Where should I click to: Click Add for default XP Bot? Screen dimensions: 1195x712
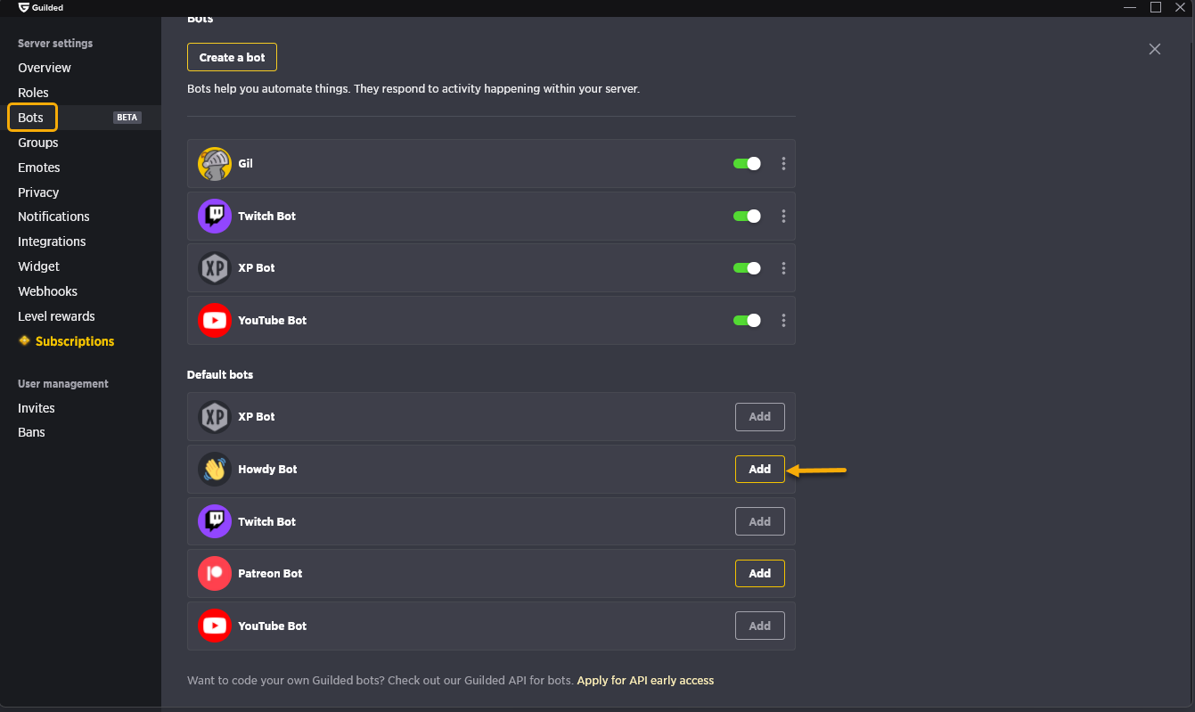click(760, 417)
